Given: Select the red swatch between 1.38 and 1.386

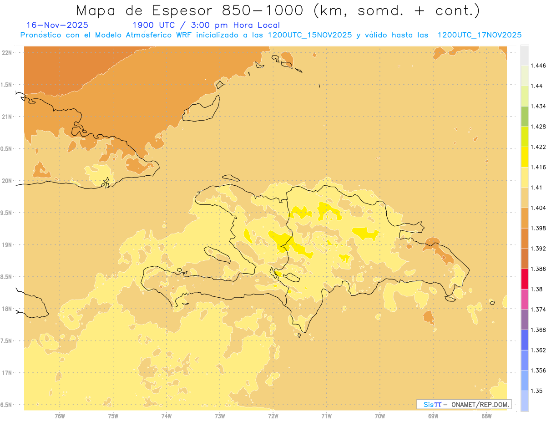Looking at the screenshot, I should pos(525,279).
